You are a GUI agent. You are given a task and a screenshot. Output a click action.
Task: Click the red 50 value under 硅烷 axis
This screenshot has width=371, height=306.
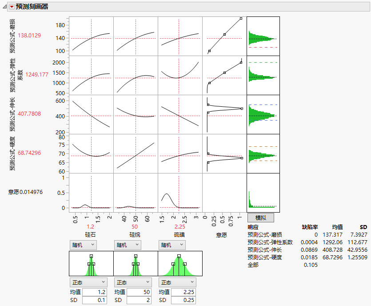pos(135,226)
